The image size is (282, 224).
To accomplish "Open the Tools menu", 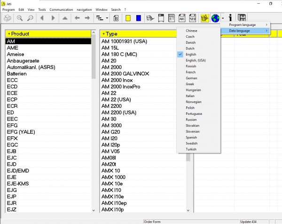I will tap(42, 9).
